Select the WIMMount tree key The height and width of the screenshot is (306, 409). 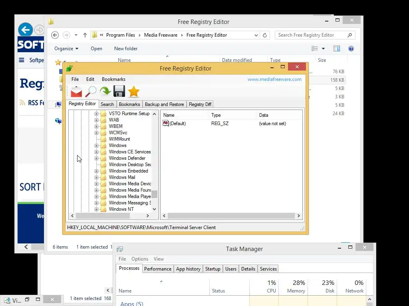(x=119, y=139)
